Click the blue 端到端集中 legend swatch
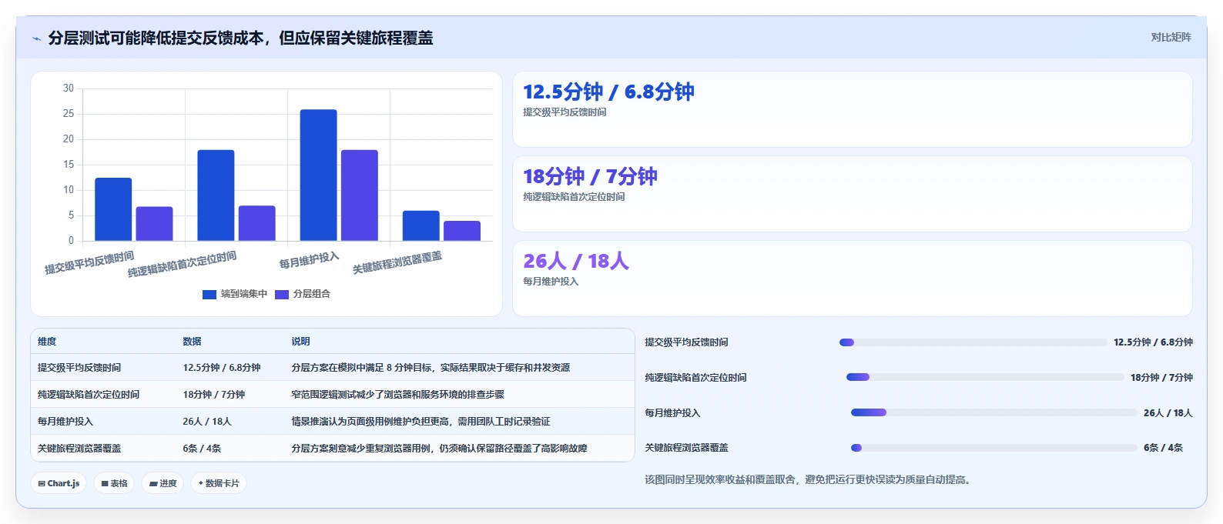The image size is (1223, 524). (209, 294)
